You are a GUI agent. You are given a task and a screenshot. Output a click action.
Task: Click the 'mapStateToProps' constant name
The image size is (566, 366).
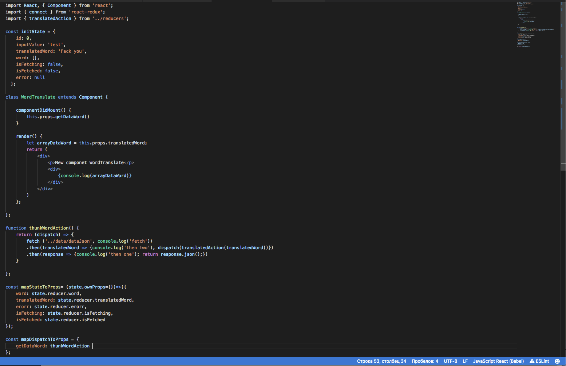point(41,287)
